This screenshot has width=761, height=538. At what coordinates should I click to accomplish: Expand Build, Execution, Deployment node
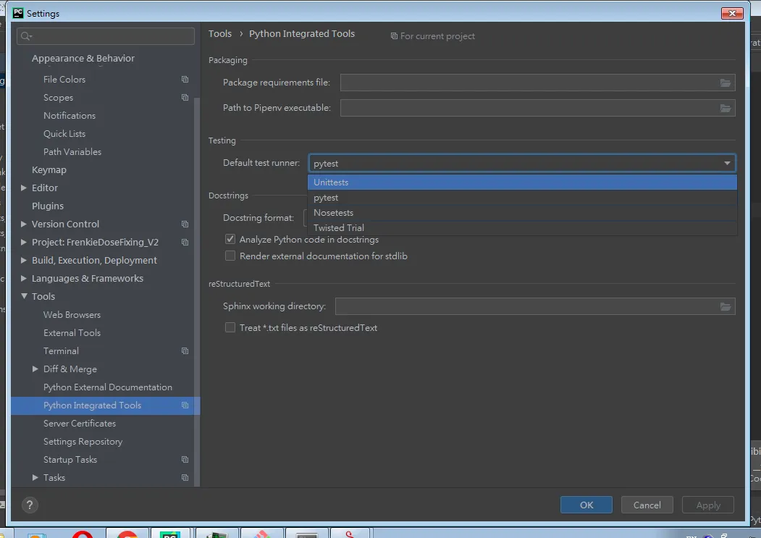point(23,260)
